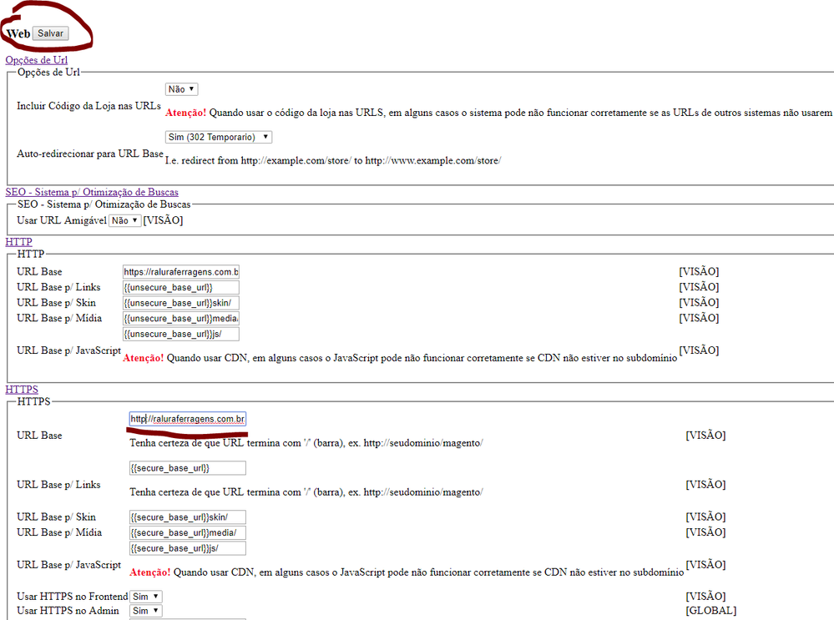Screen dimensions: 834x620
Task: Click the HTTP section link
Action: point(18,242)
